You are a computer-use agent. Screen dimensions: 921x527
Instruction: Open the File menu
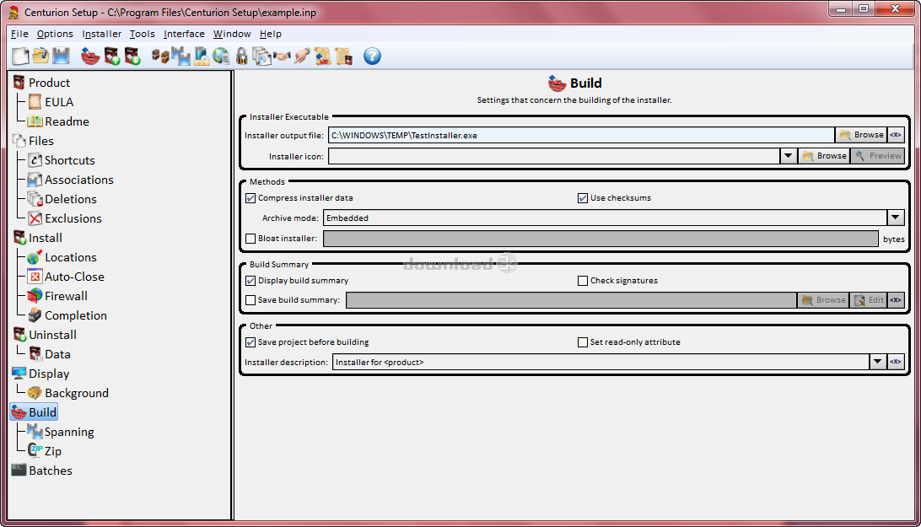[x=19, y=34]
